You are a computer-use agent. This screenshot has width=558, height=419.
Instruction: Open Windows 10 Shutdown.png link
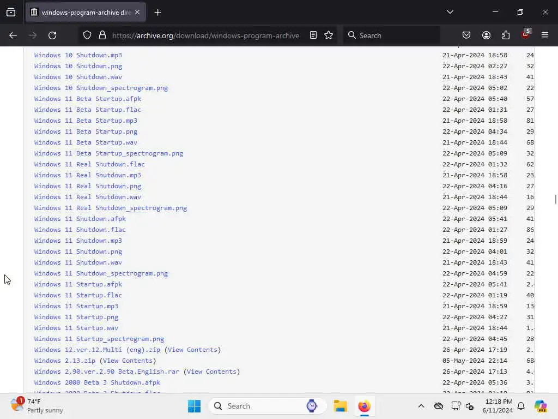(x=78, y=66)
